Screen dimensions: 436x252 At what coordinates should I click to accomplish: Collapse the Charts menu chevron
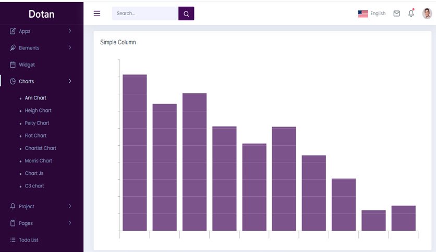(x=70, y=81)
